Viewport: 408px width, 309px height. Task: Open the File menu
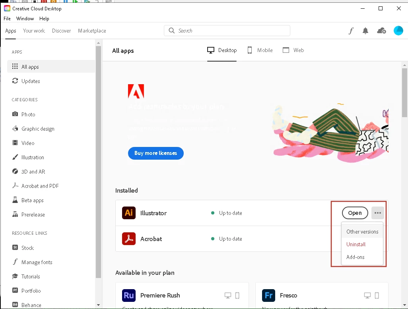coord(7,18)
